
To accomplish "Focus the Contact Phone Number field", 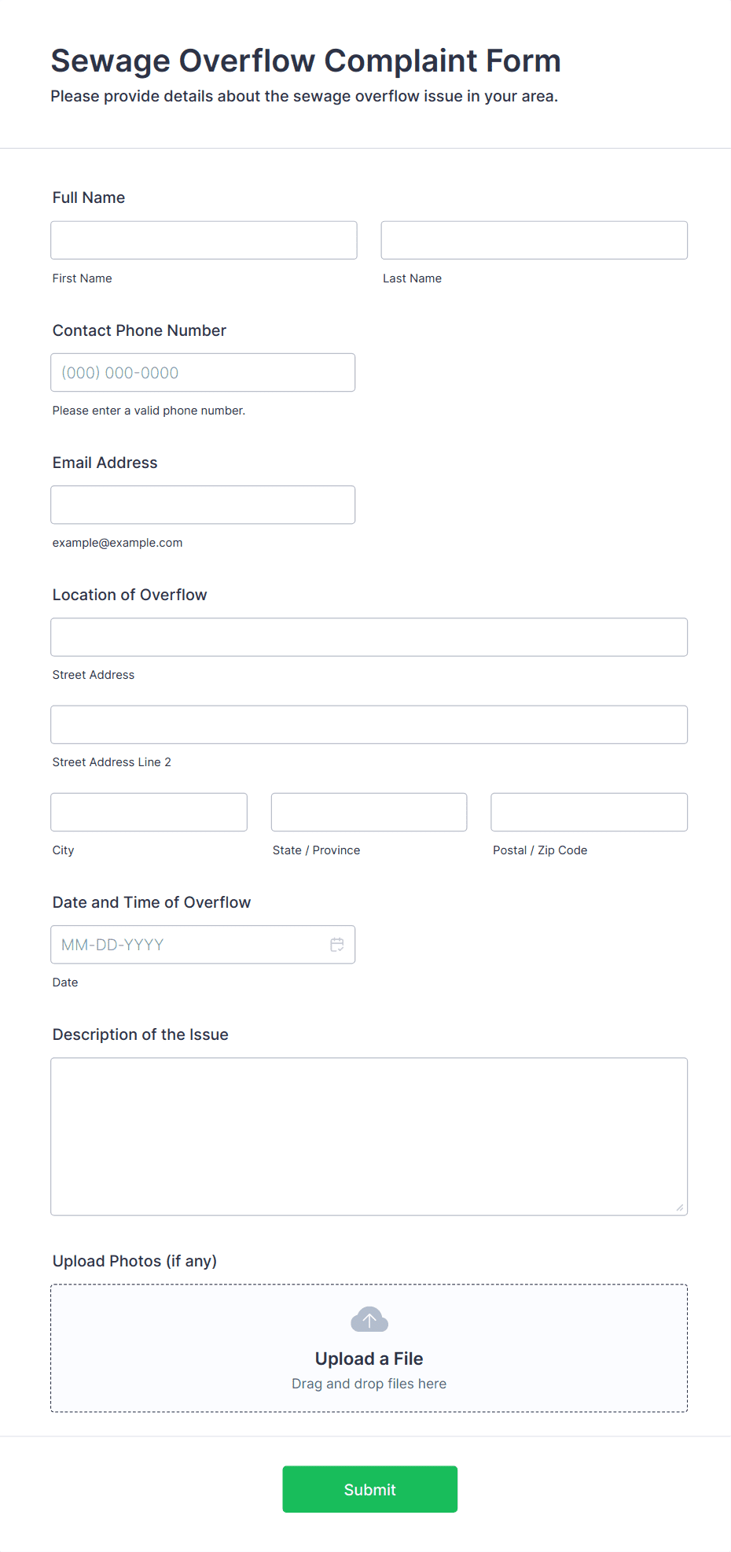I will 203,373.
